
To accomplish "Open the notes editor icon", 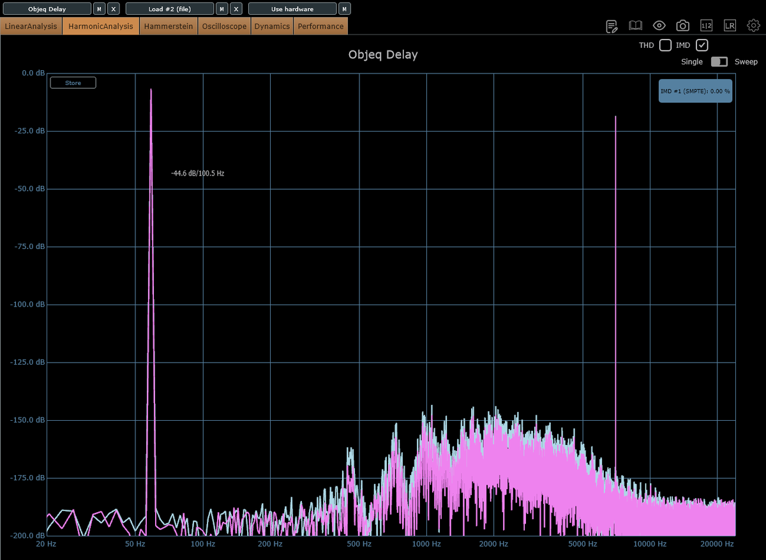I will click(612, 26).
